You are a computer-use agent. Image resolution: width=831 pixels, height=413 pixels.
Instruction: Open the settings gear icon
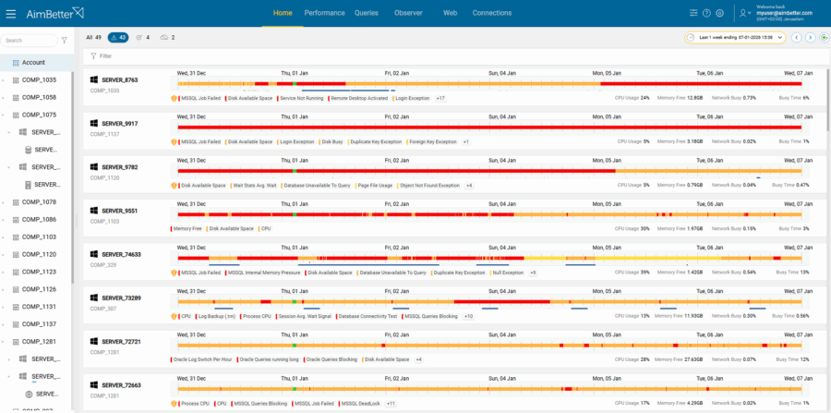pos(719,13)
